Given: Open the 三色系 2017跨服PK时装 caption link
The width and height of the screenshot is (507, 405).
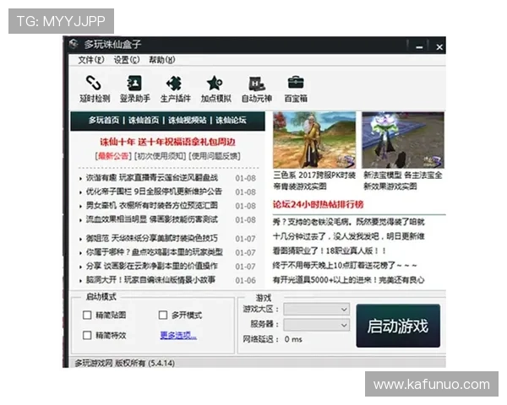Looking at the screenshot, I should coord(314,181).
